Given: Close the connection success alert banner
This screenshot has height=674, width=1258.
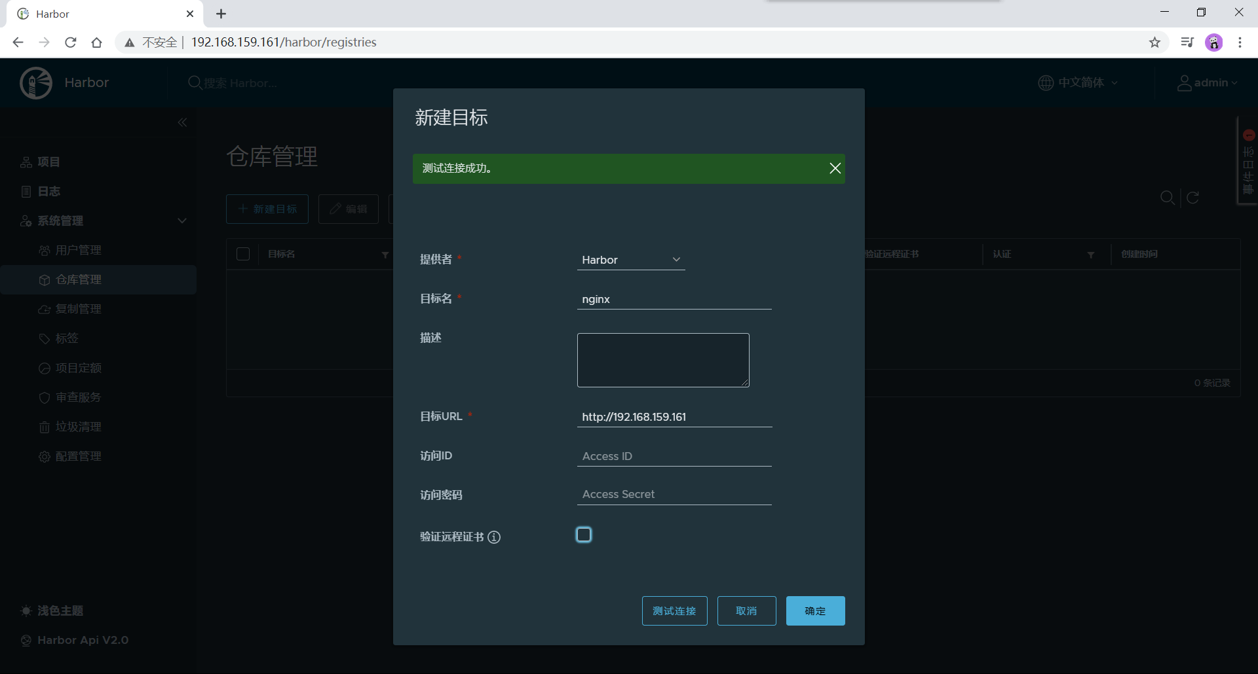Looking at the screenshot, I should point(835,168).
